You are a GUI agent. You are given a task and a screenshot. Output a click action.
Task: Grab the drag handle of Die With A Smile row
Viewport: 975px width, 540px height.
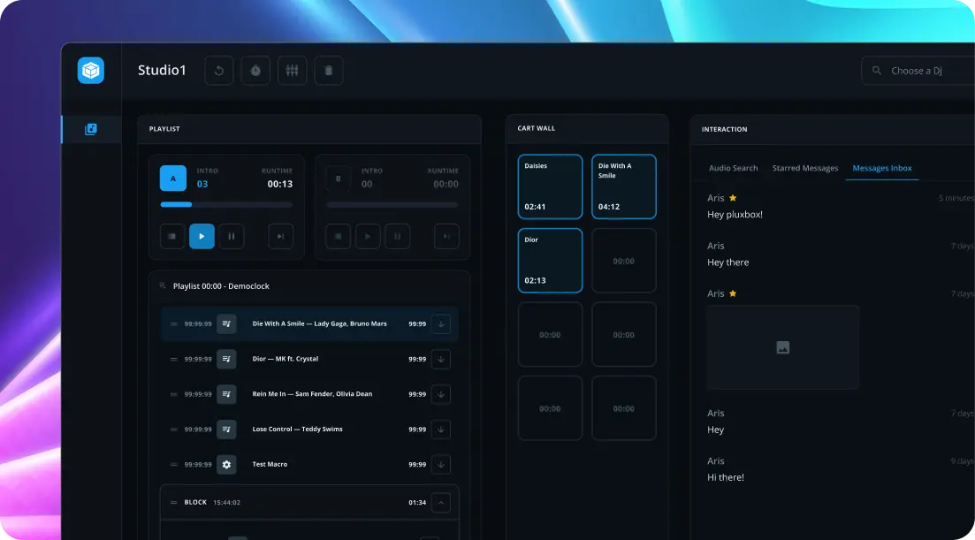[173, 323]
